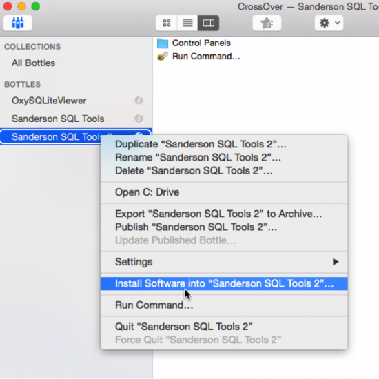
Task: Switch to list view
Action: click(x=187, y=23)
